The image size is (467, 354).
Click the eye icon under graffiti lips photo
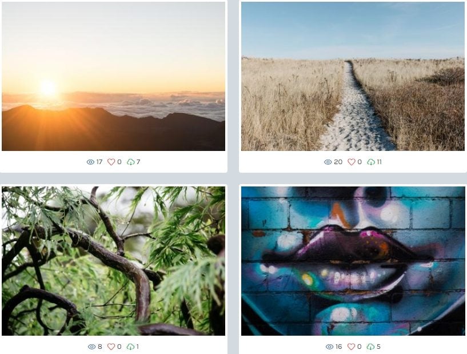click(x=329, y=347)
